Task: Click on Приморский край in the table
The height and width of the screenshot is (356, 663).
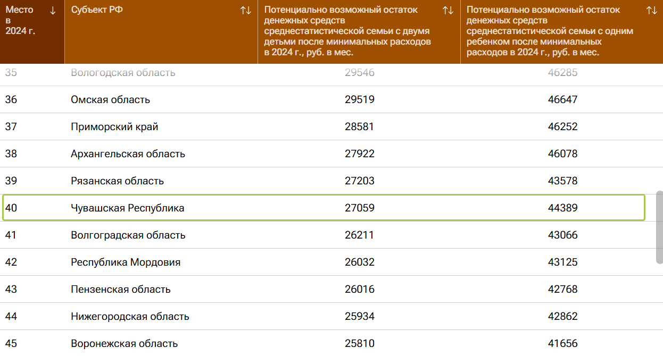Action: [114, 127]
